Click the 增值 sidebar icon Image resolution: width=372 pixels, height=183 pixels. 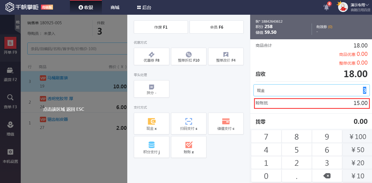[10, 128]
